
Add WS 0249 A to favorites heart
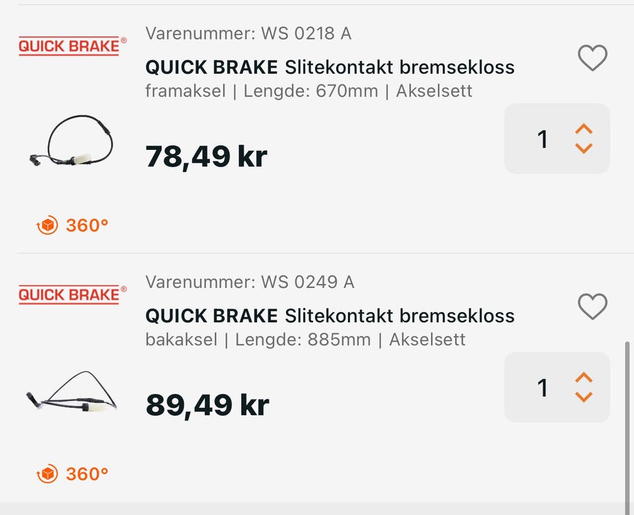592,306
